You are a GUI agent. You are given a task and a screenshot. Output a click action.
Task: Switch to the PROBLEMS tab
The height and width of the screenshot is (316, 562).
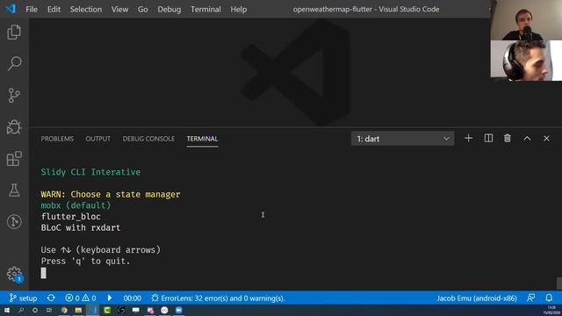[57, 139]
